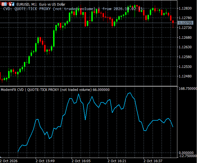
Task: Click the 1.12730 price scale value
Action: pyautogui.click(x=185, y=27)
